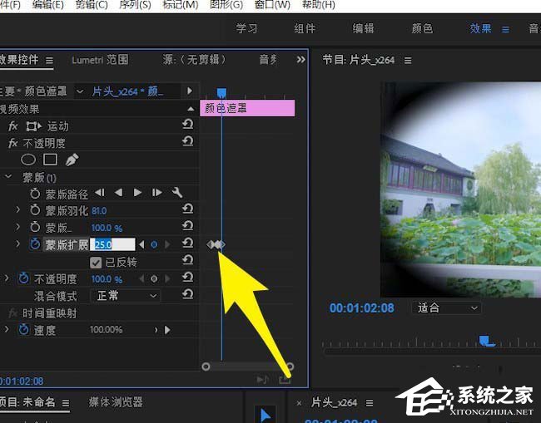
Task: Open 片头_x264 timeline panel menu
Action: [370, 403]
